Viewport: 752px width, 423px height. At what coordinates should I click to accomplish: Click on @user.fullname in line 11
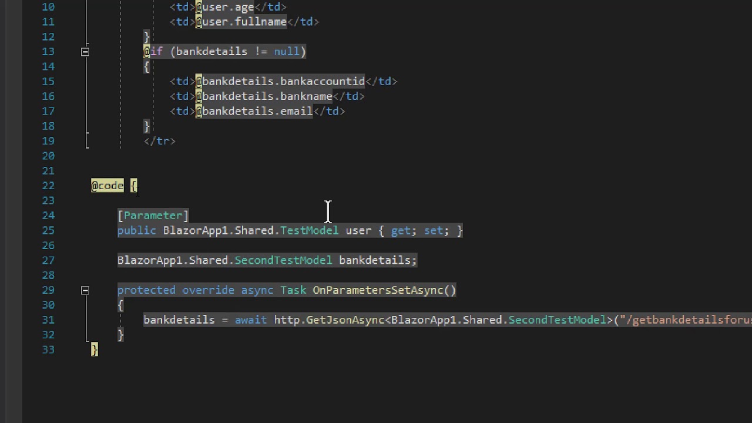click(x=241, y=22)
